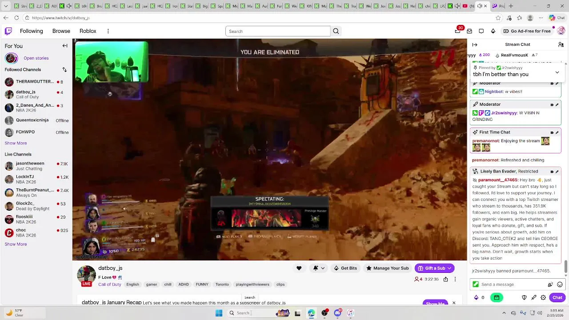Toggle the follow heart for datboy_js
569x320 pixels.
click(x=299, y=268)
